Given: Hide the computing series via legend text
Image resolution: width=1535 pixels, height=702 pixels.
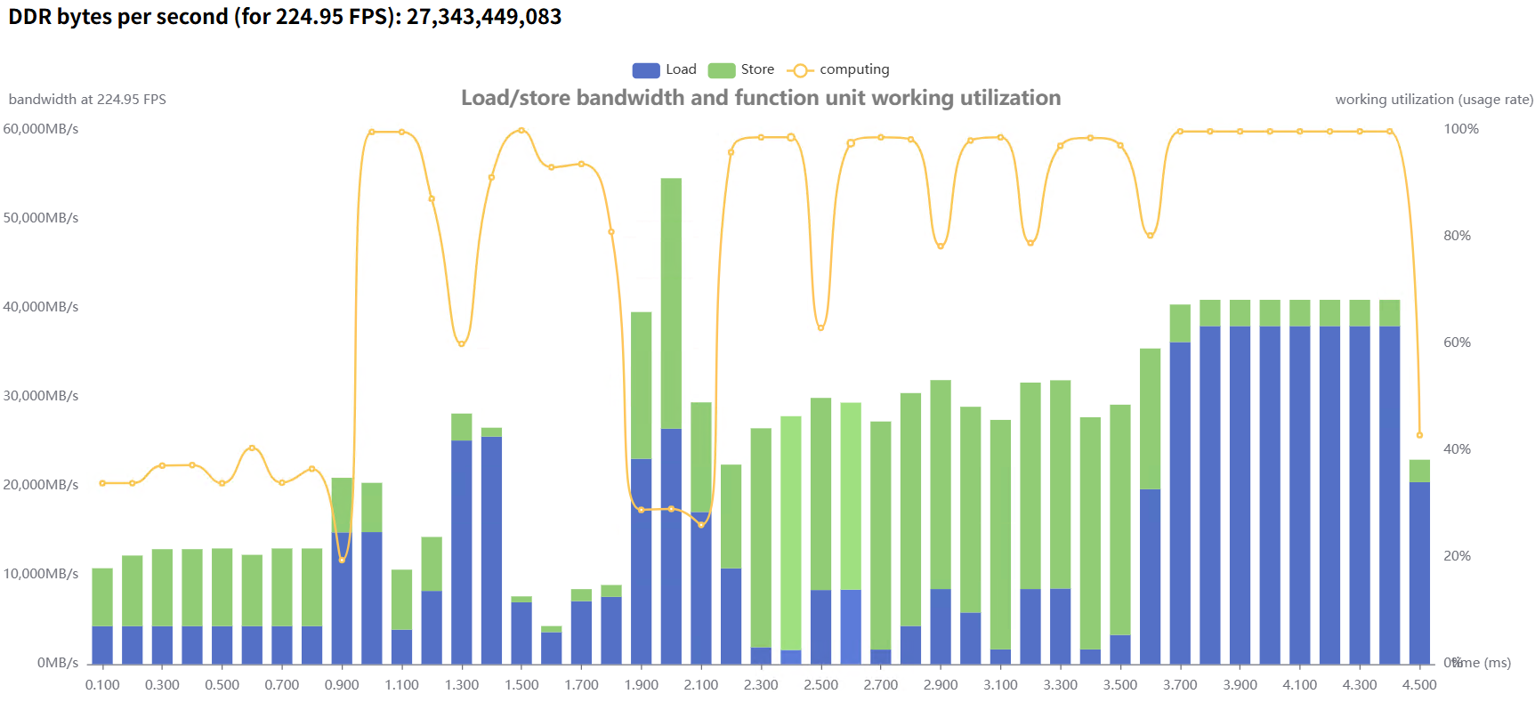Looking at the screenshot, I should (854, 69).
